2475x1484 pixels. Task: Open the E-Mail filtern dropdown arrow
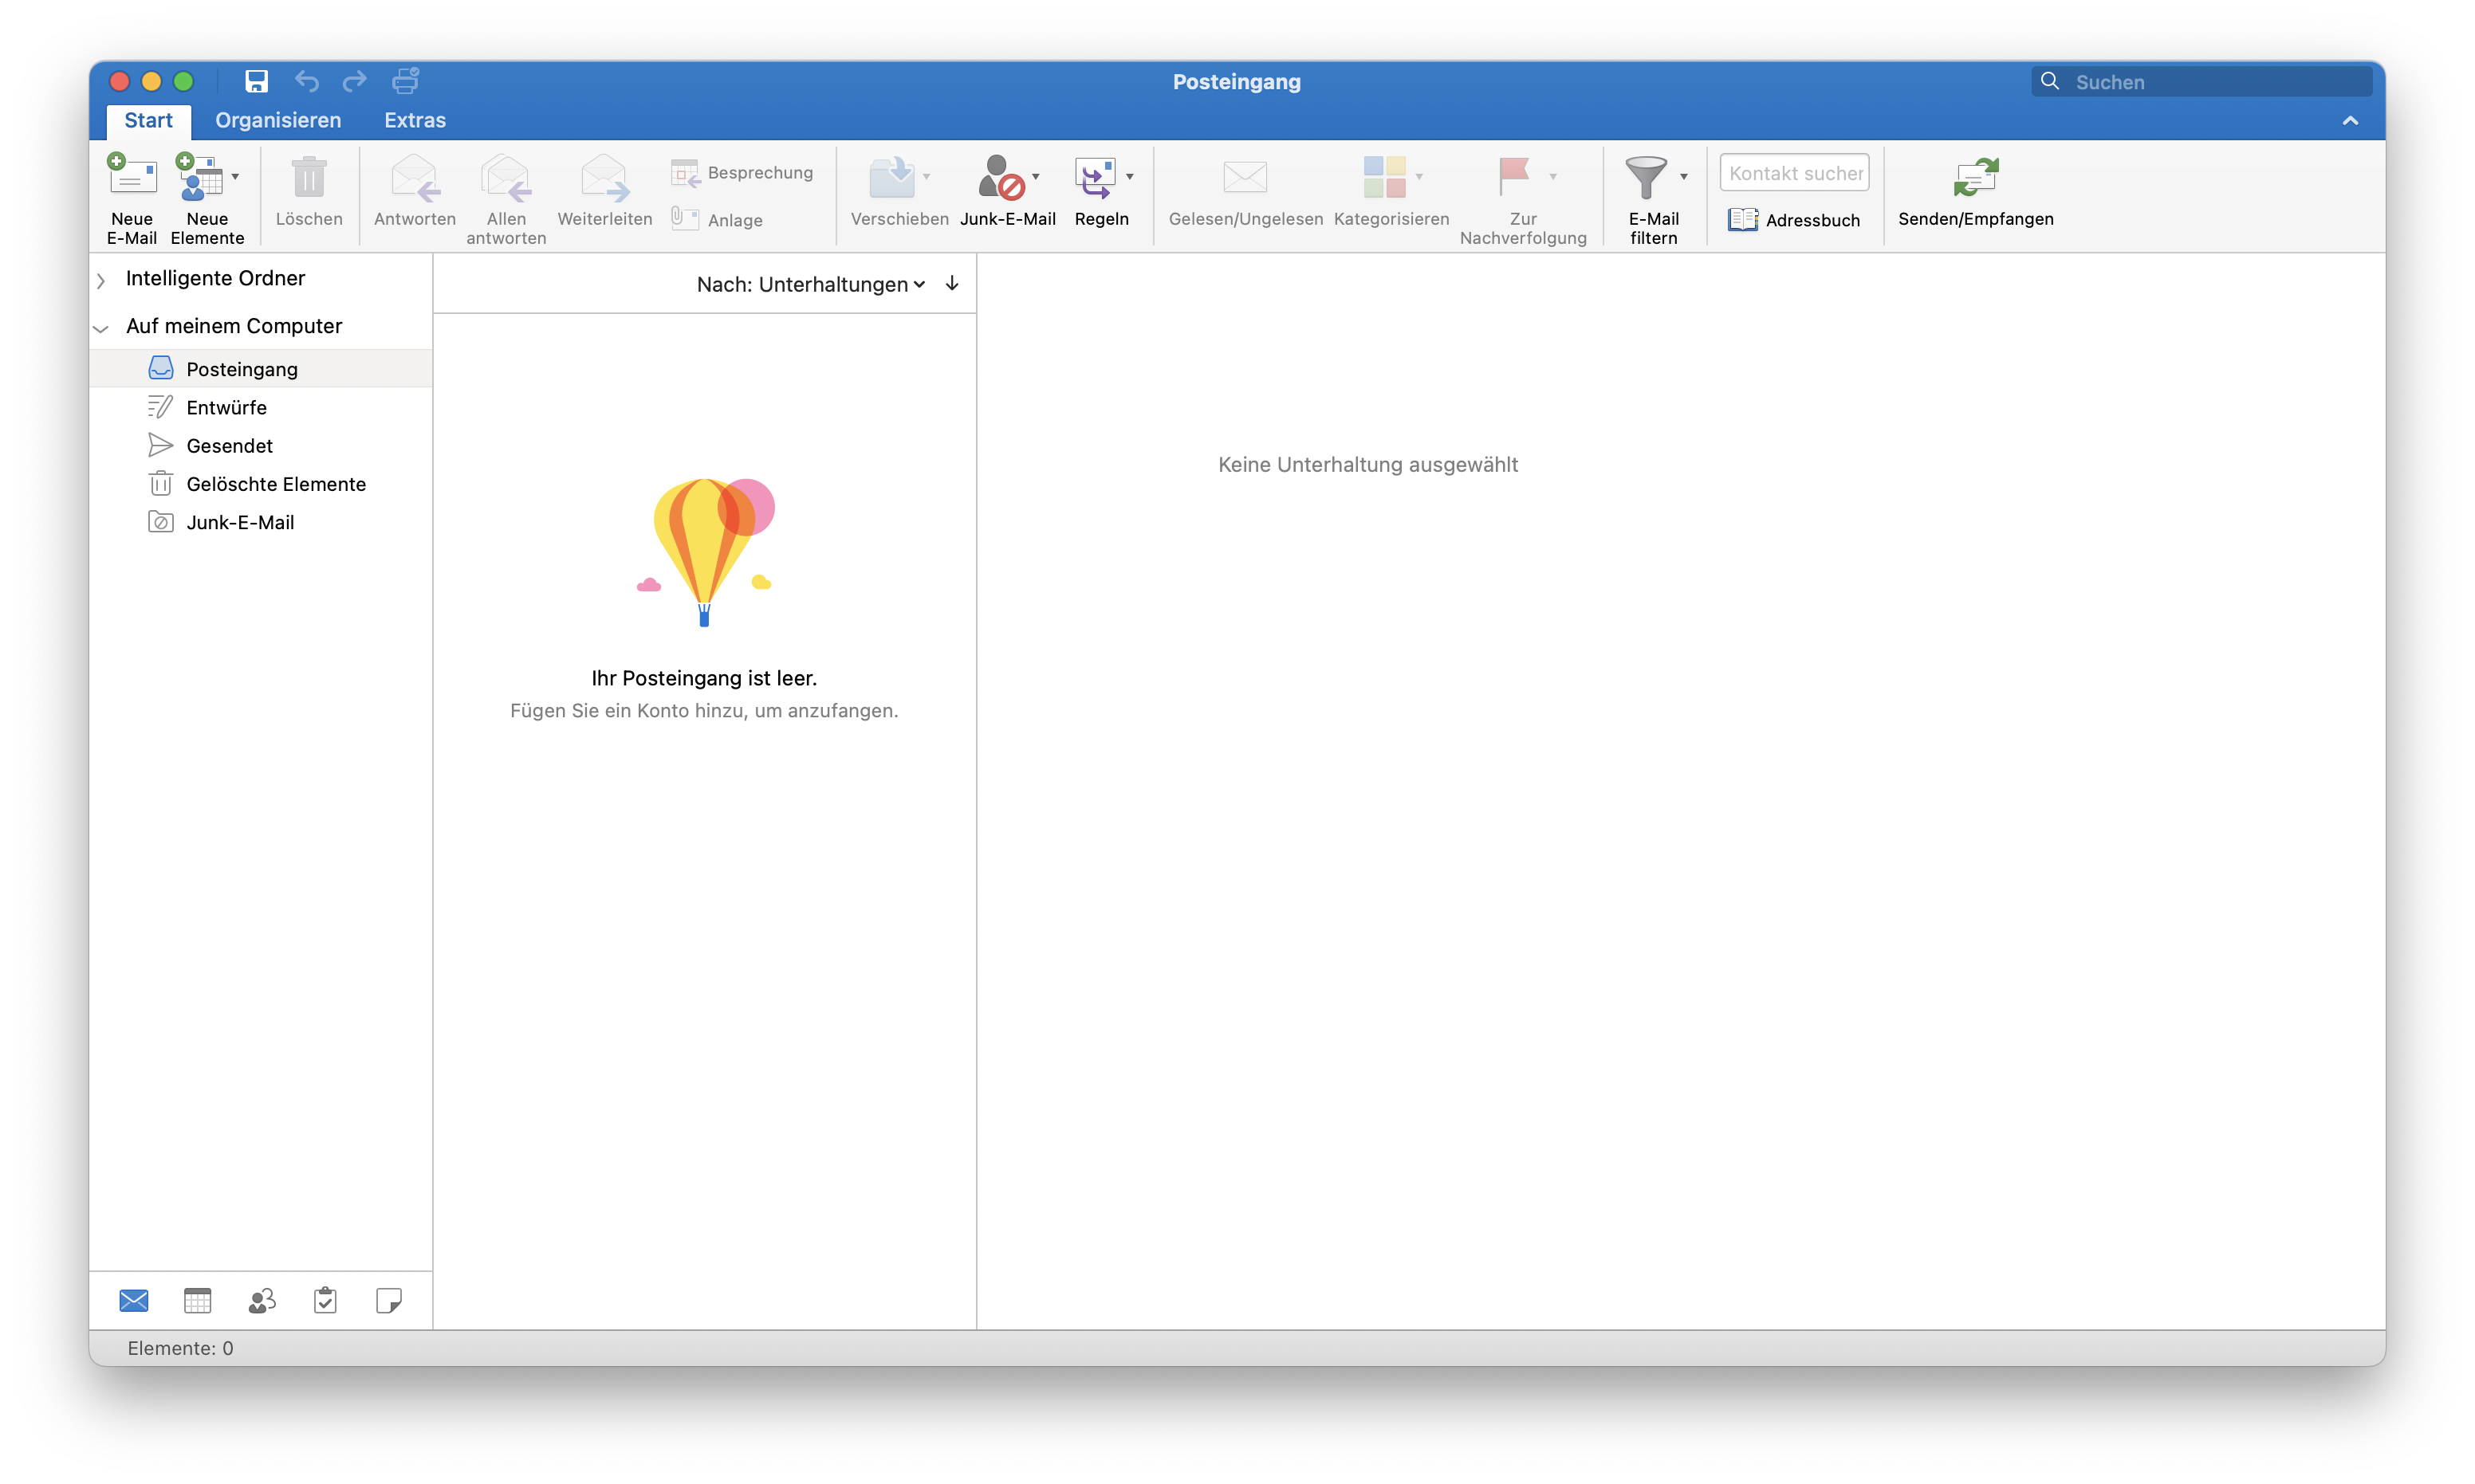pos(1684,177)
